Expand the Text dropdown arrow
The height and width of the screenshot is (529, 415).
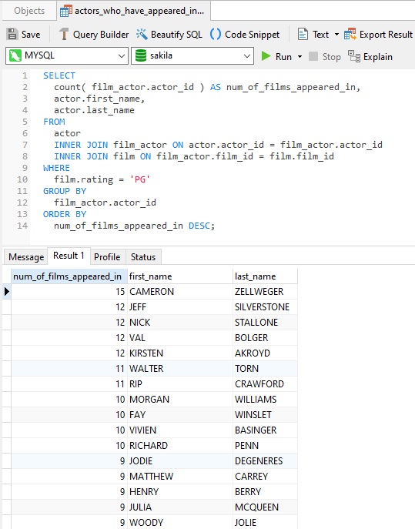point(336,35)
